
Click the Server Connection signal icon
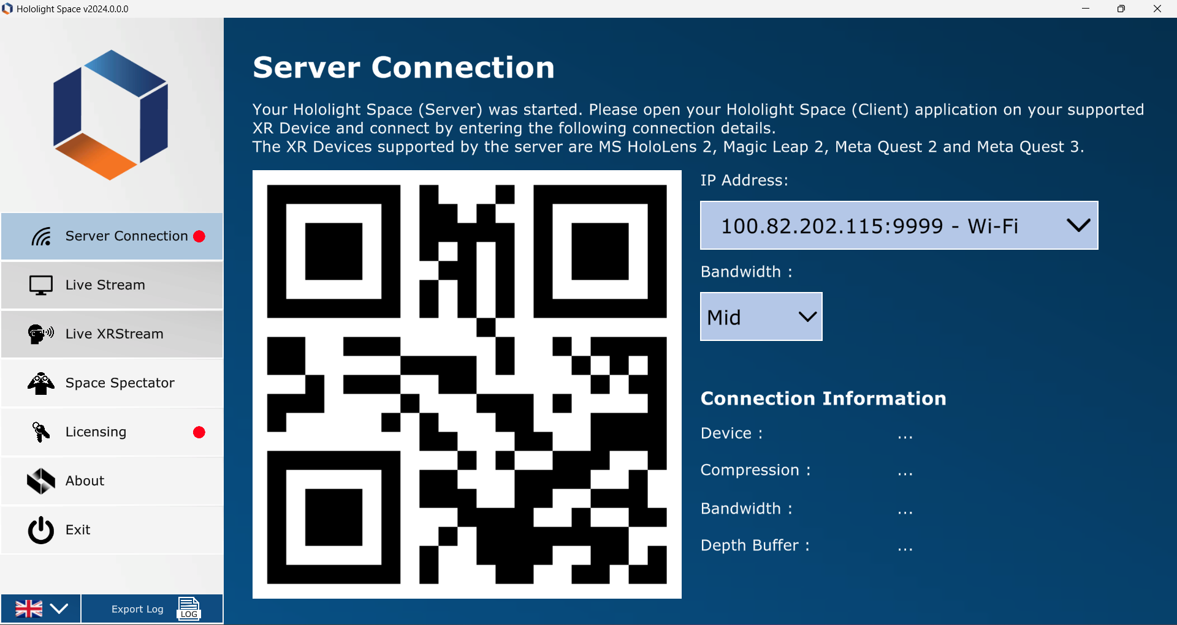coord(41,236)
